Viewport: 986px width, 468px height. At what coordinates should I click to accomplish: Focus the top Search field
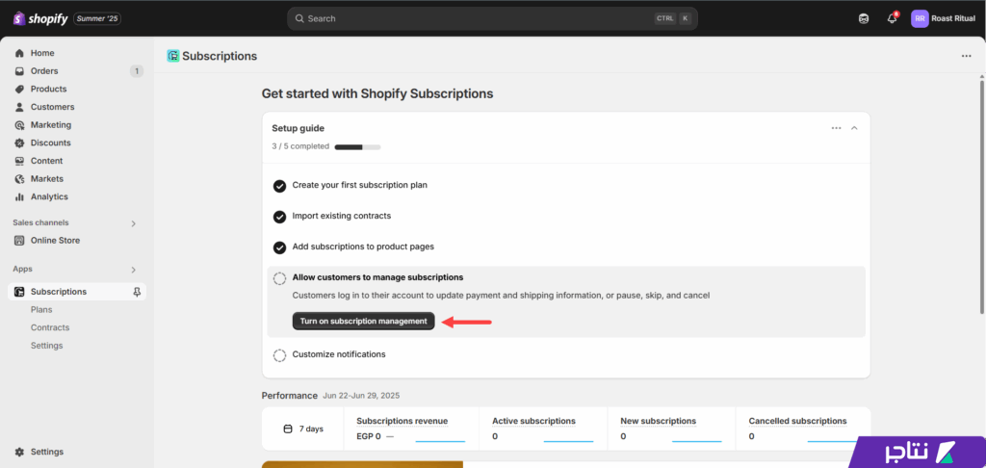492,18
